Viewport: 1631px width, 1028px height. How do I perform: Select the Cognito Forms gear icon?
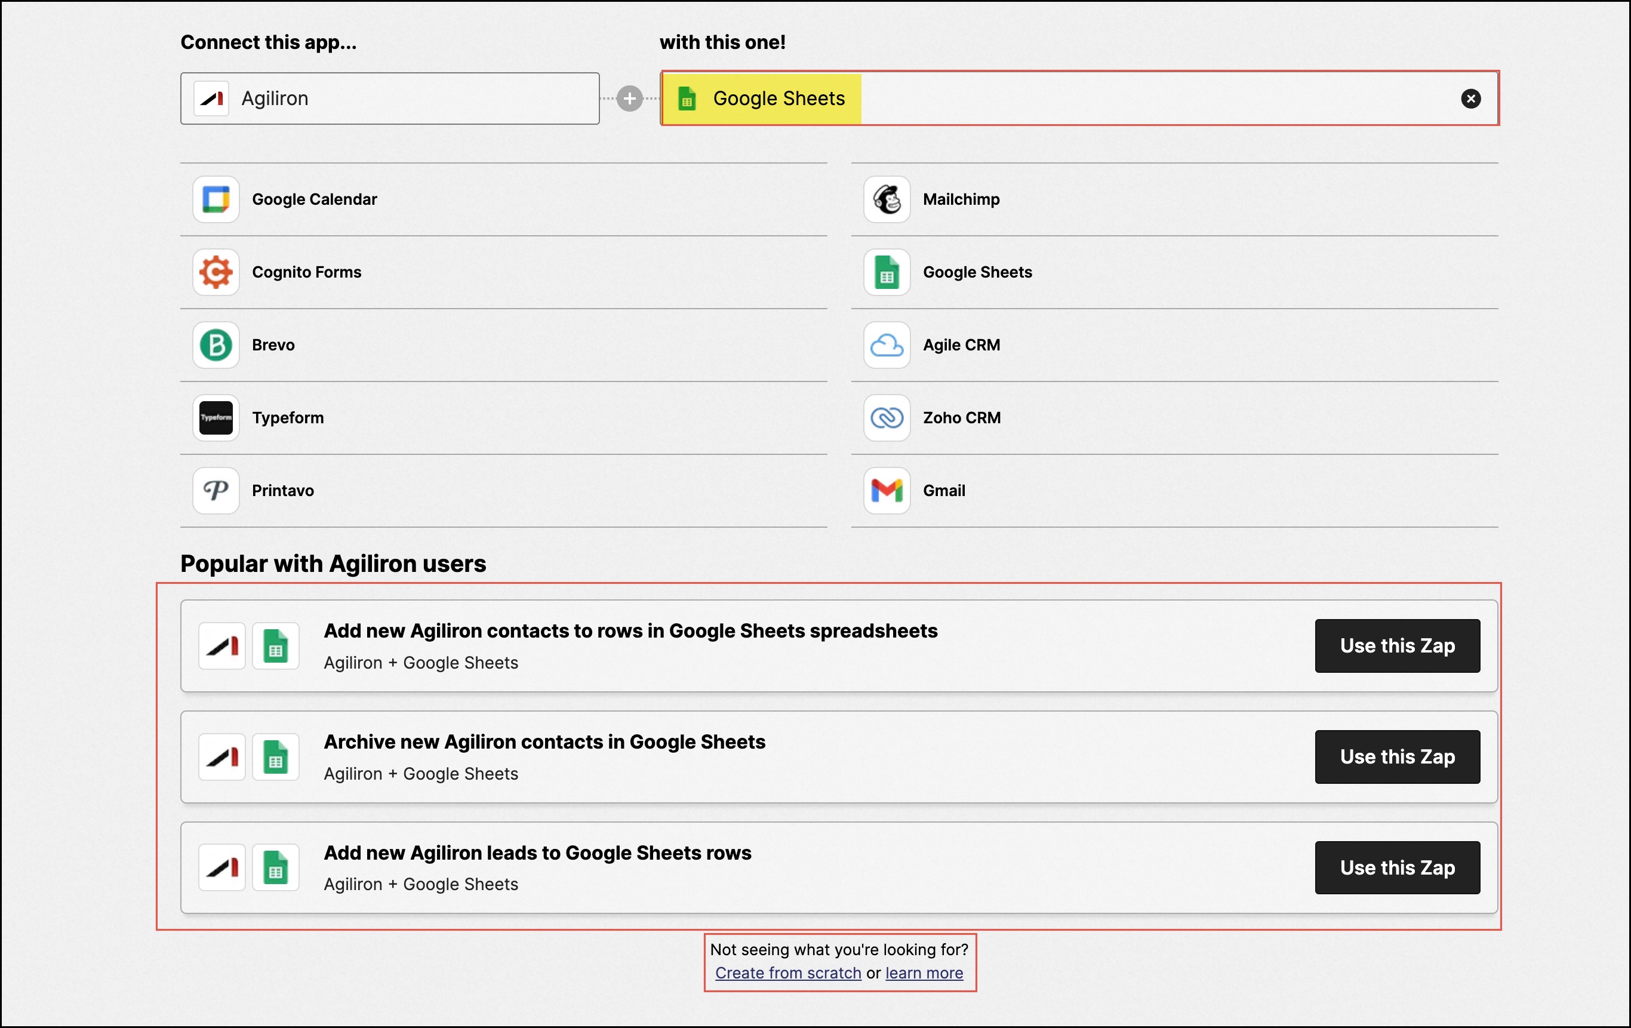216,272
